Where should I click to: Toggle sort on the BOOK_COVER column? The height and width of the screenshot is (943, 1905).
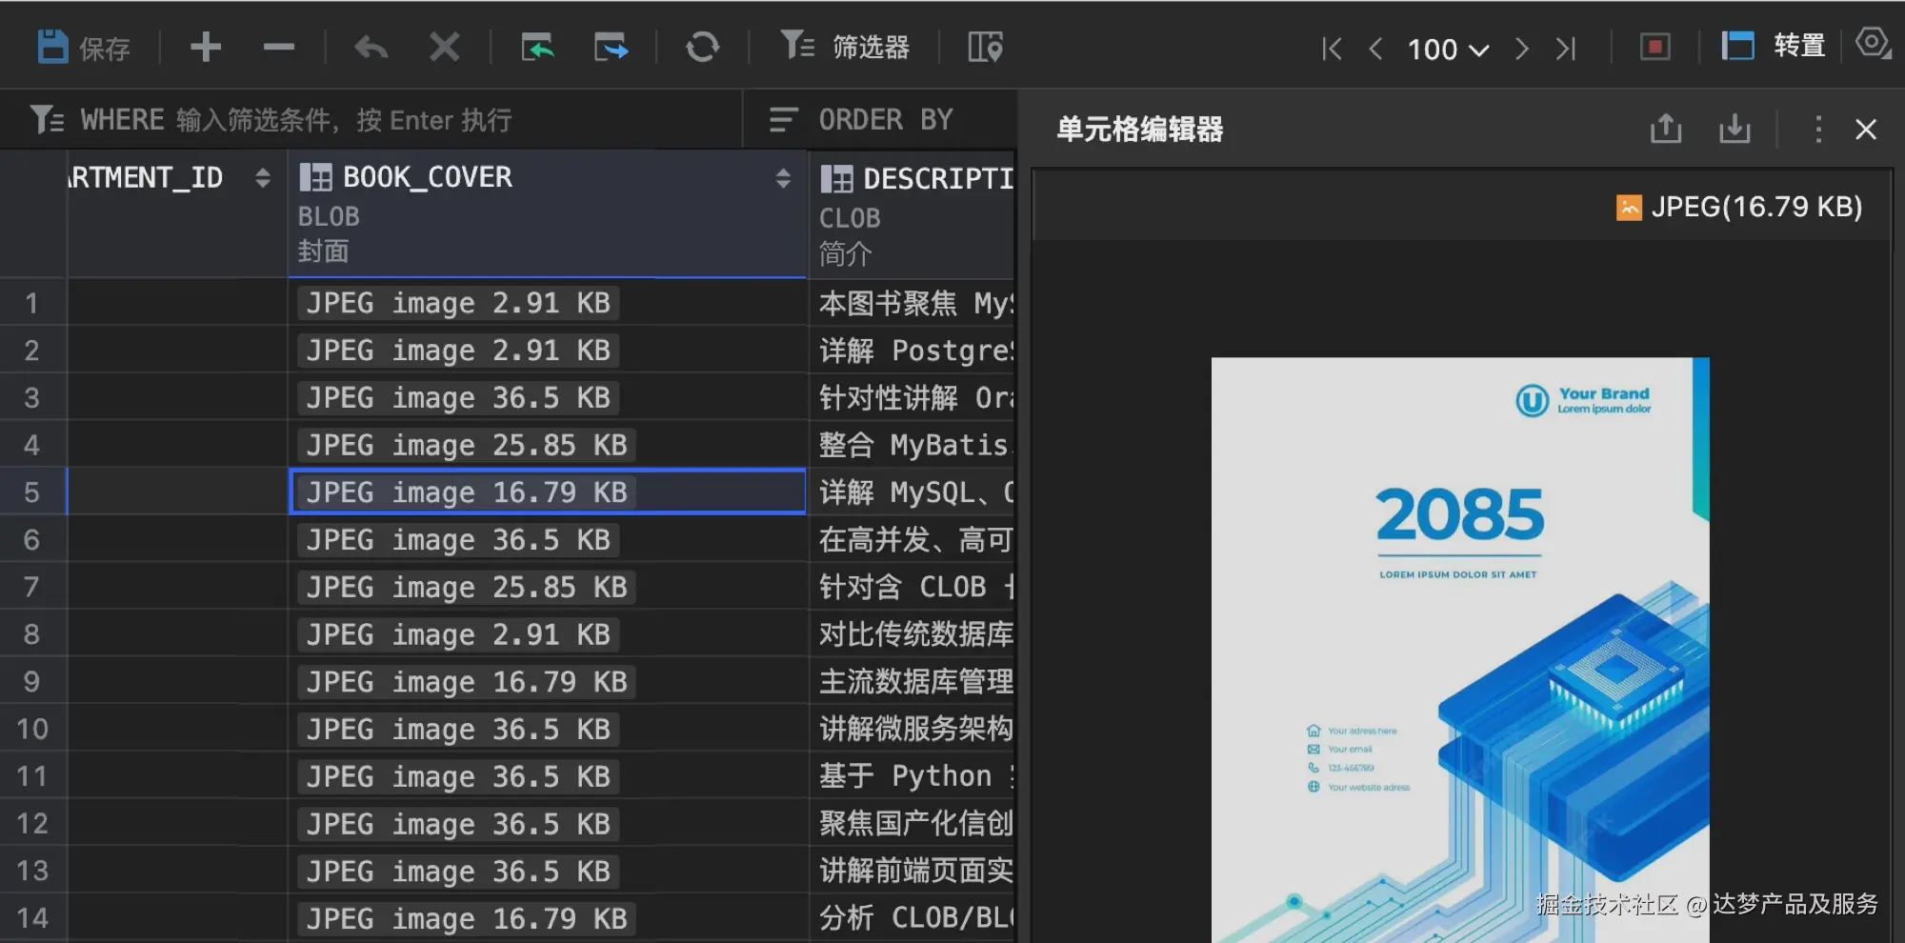[783, 177]
